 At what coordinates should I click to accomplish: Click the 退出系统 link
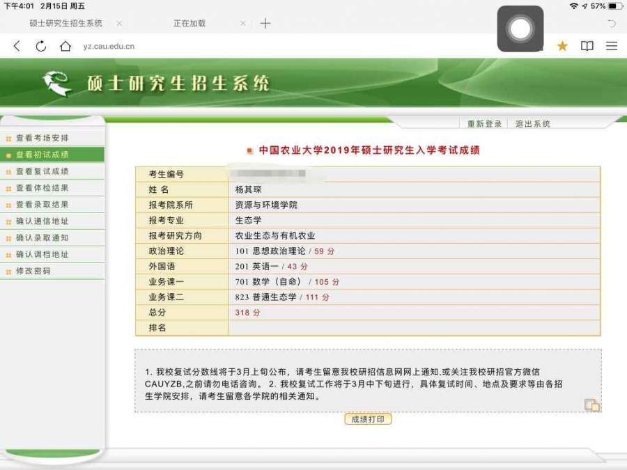tap(533, 124)
